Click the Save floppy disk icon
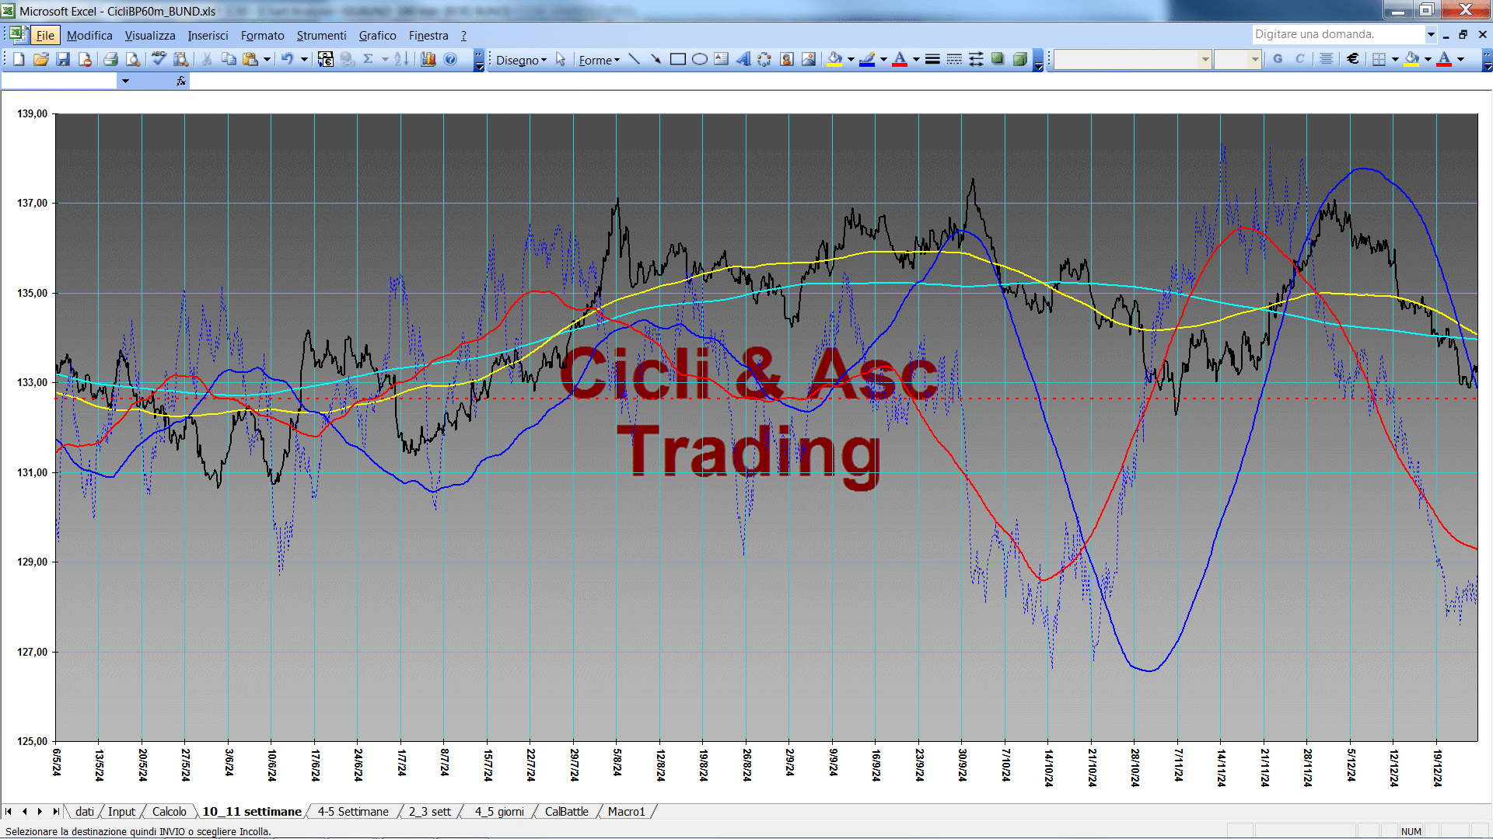 pyautogui.click(x=63, y=59)
